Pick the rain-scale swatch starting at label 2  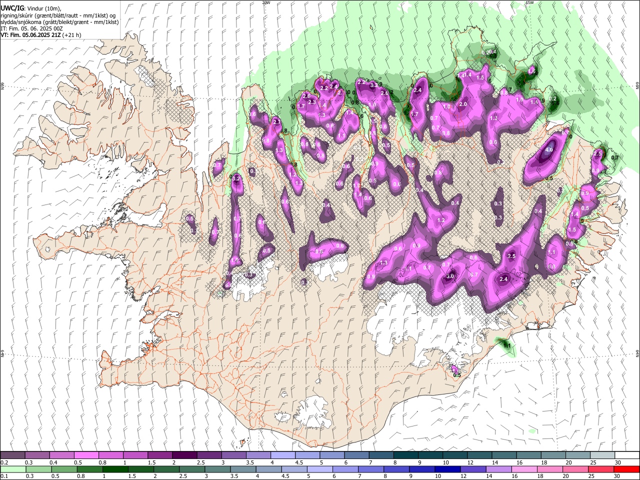click(166, 469)
